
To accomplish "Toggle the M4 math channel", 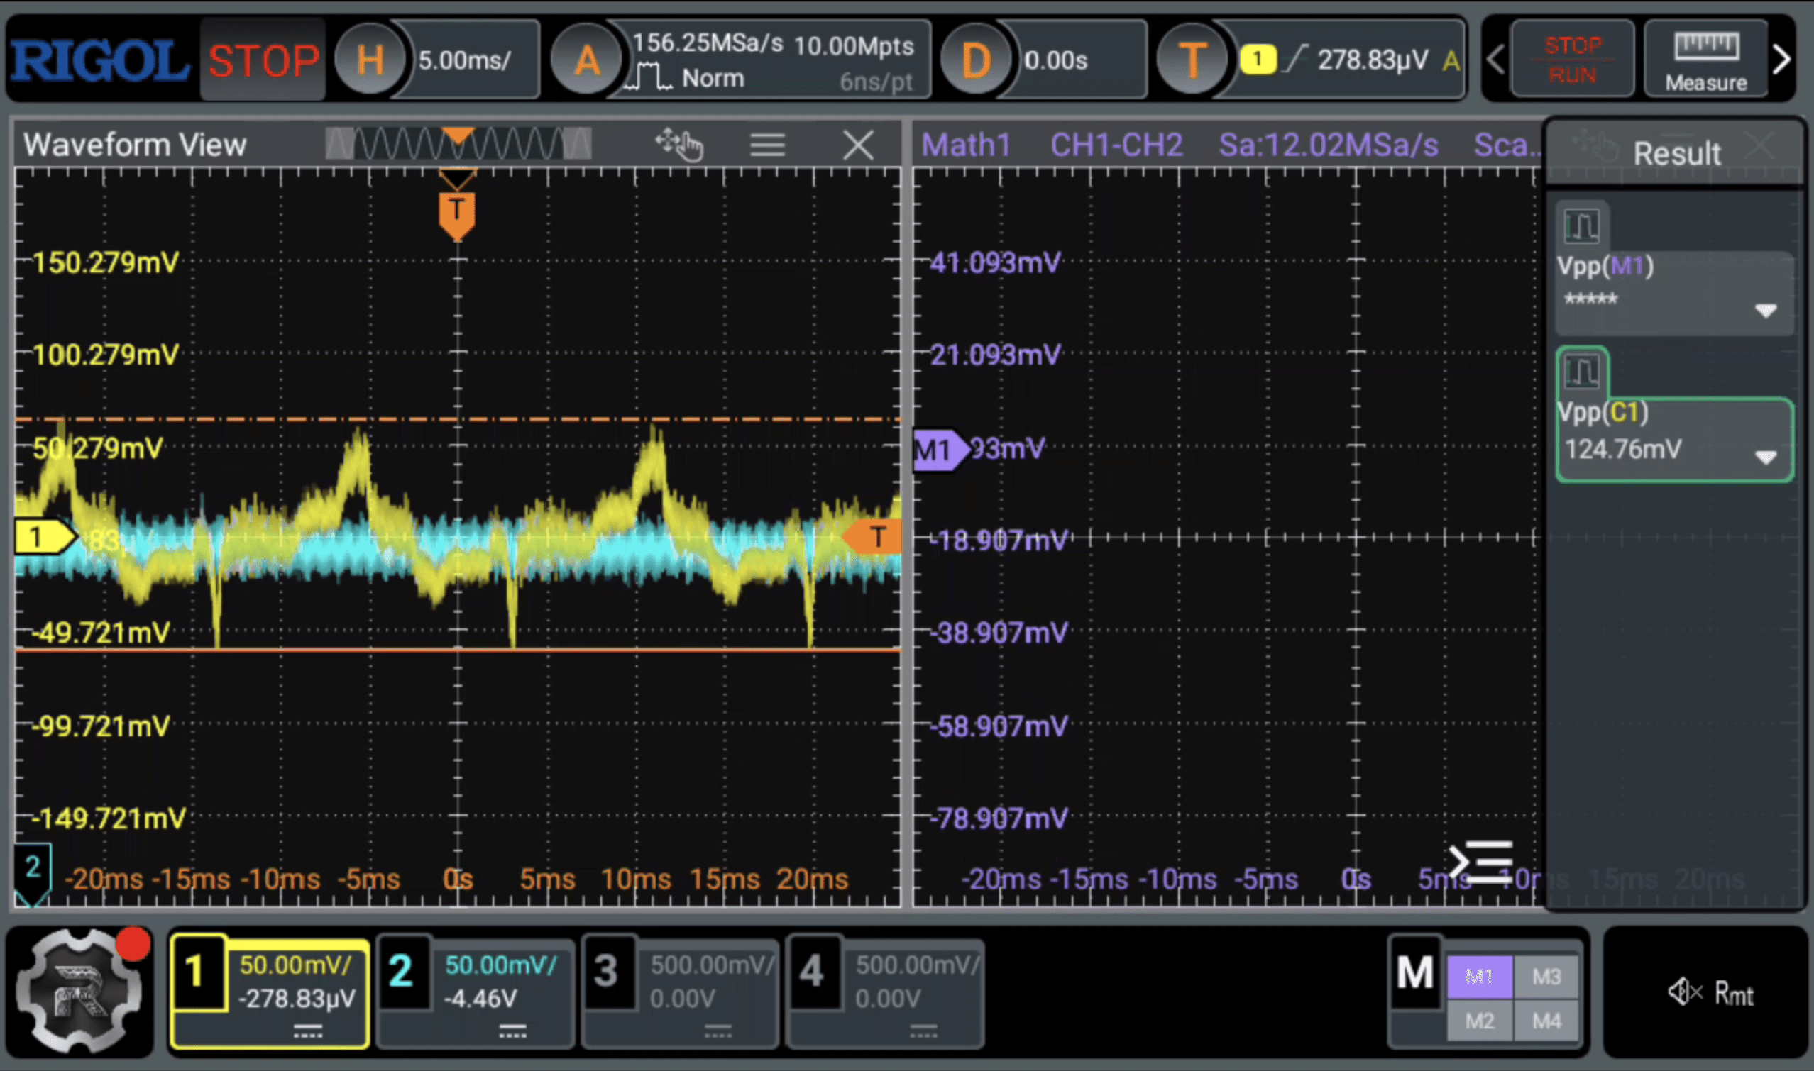I will coord(1547,1021).
